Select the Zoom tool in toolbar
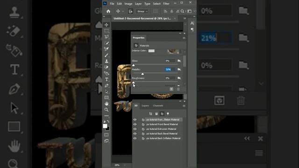Screen dimensions: 299x168 (x=107, y=110)
